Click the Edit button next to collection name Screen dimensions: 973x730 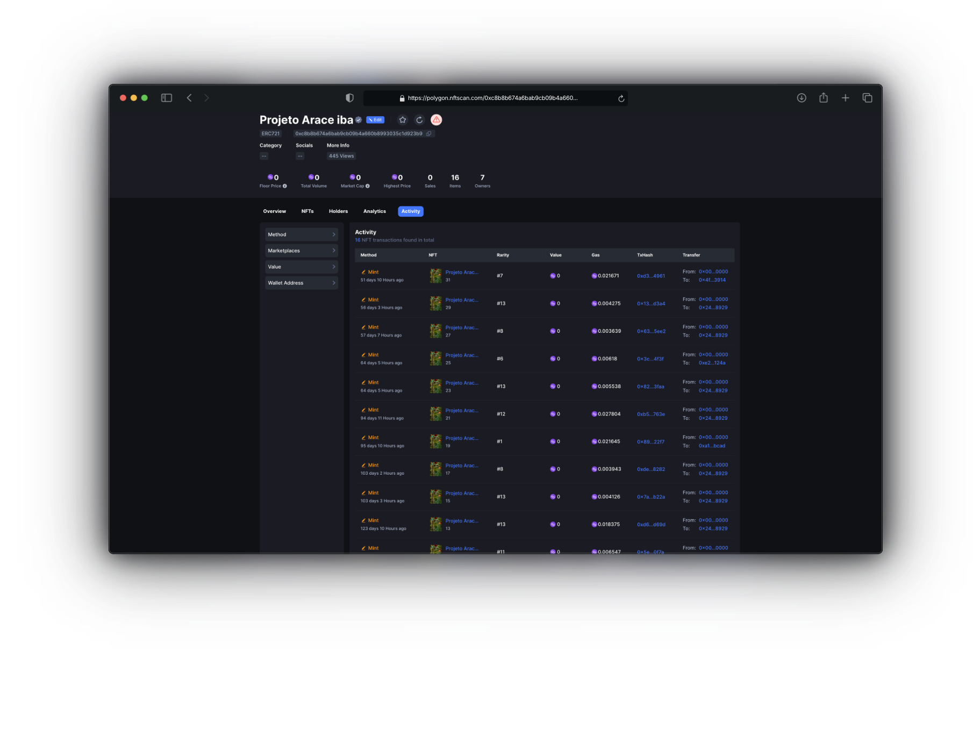point(375,120)
